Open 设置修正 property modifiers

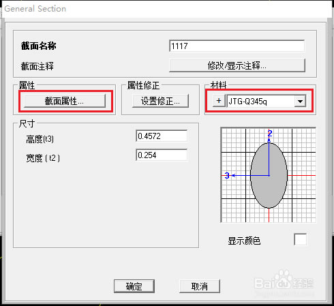click(x=160, y=101)
